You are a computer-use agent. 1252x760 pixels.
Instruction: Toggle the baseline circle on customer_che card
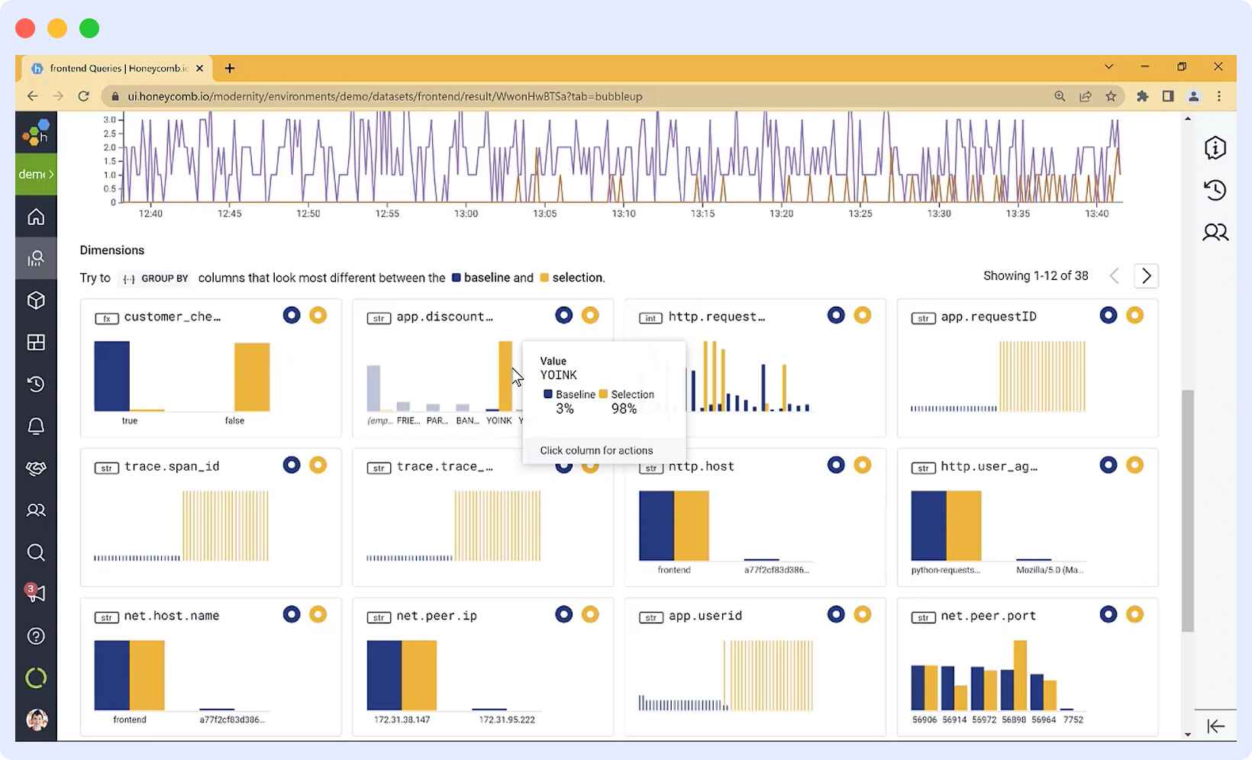tap(291, 314)
